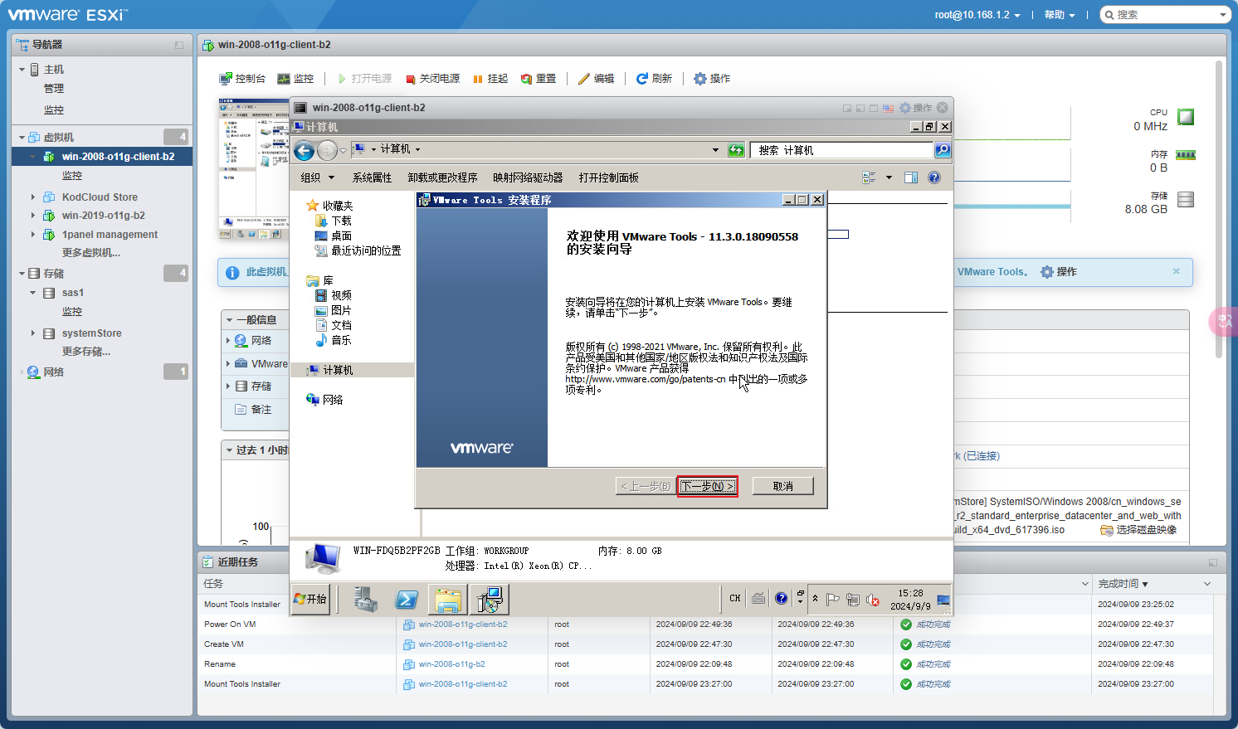Open Server Manager on the guest taskbar
Viewport: 1238px width, 729px height.
[365, 599]
